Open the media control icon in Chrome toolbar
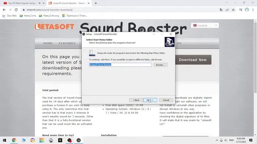Image resolution: width=257 pixels, height=144 pixels. coord(241,10)
